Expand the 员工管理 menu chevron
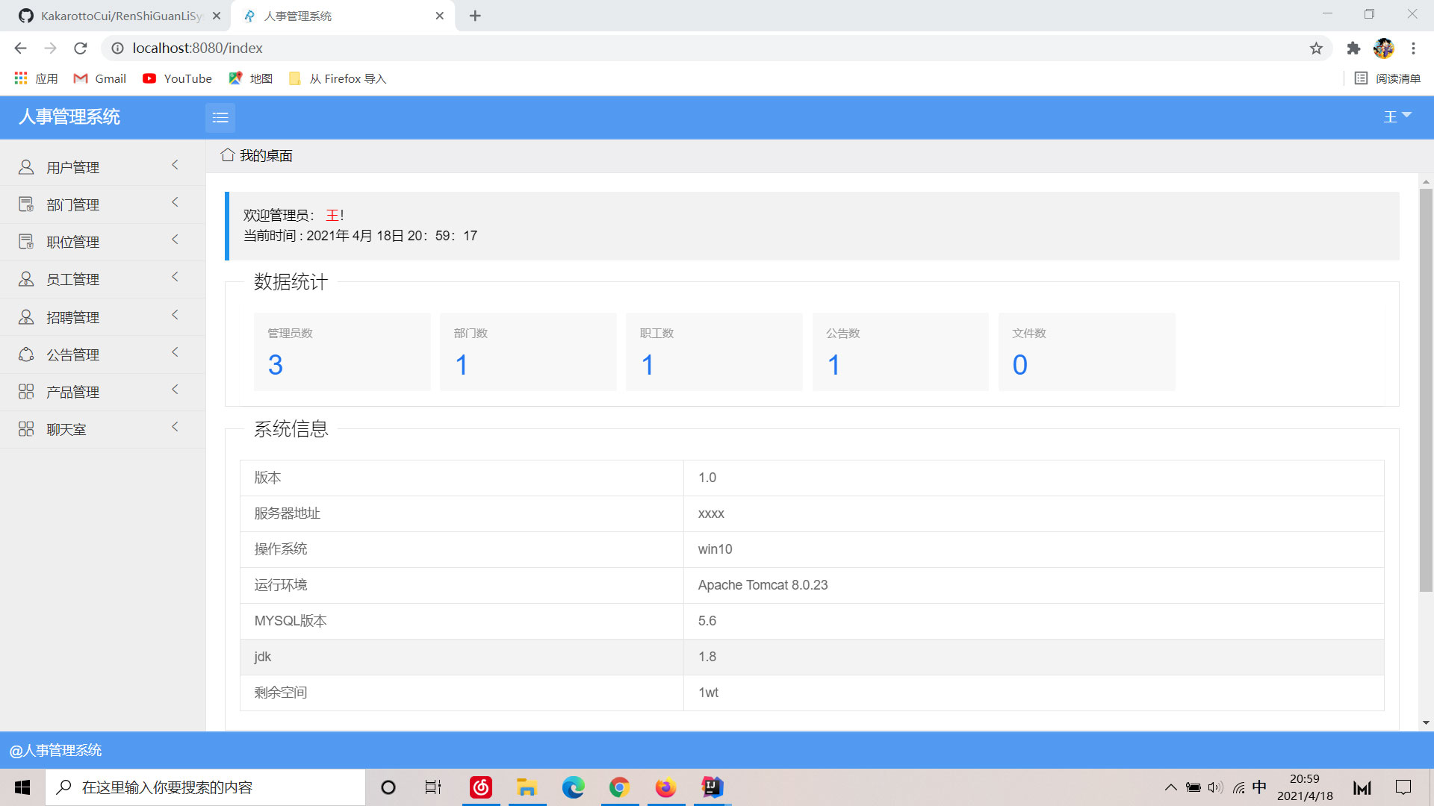The width and height of the screenshot is (1434, 806). (175, 277)
